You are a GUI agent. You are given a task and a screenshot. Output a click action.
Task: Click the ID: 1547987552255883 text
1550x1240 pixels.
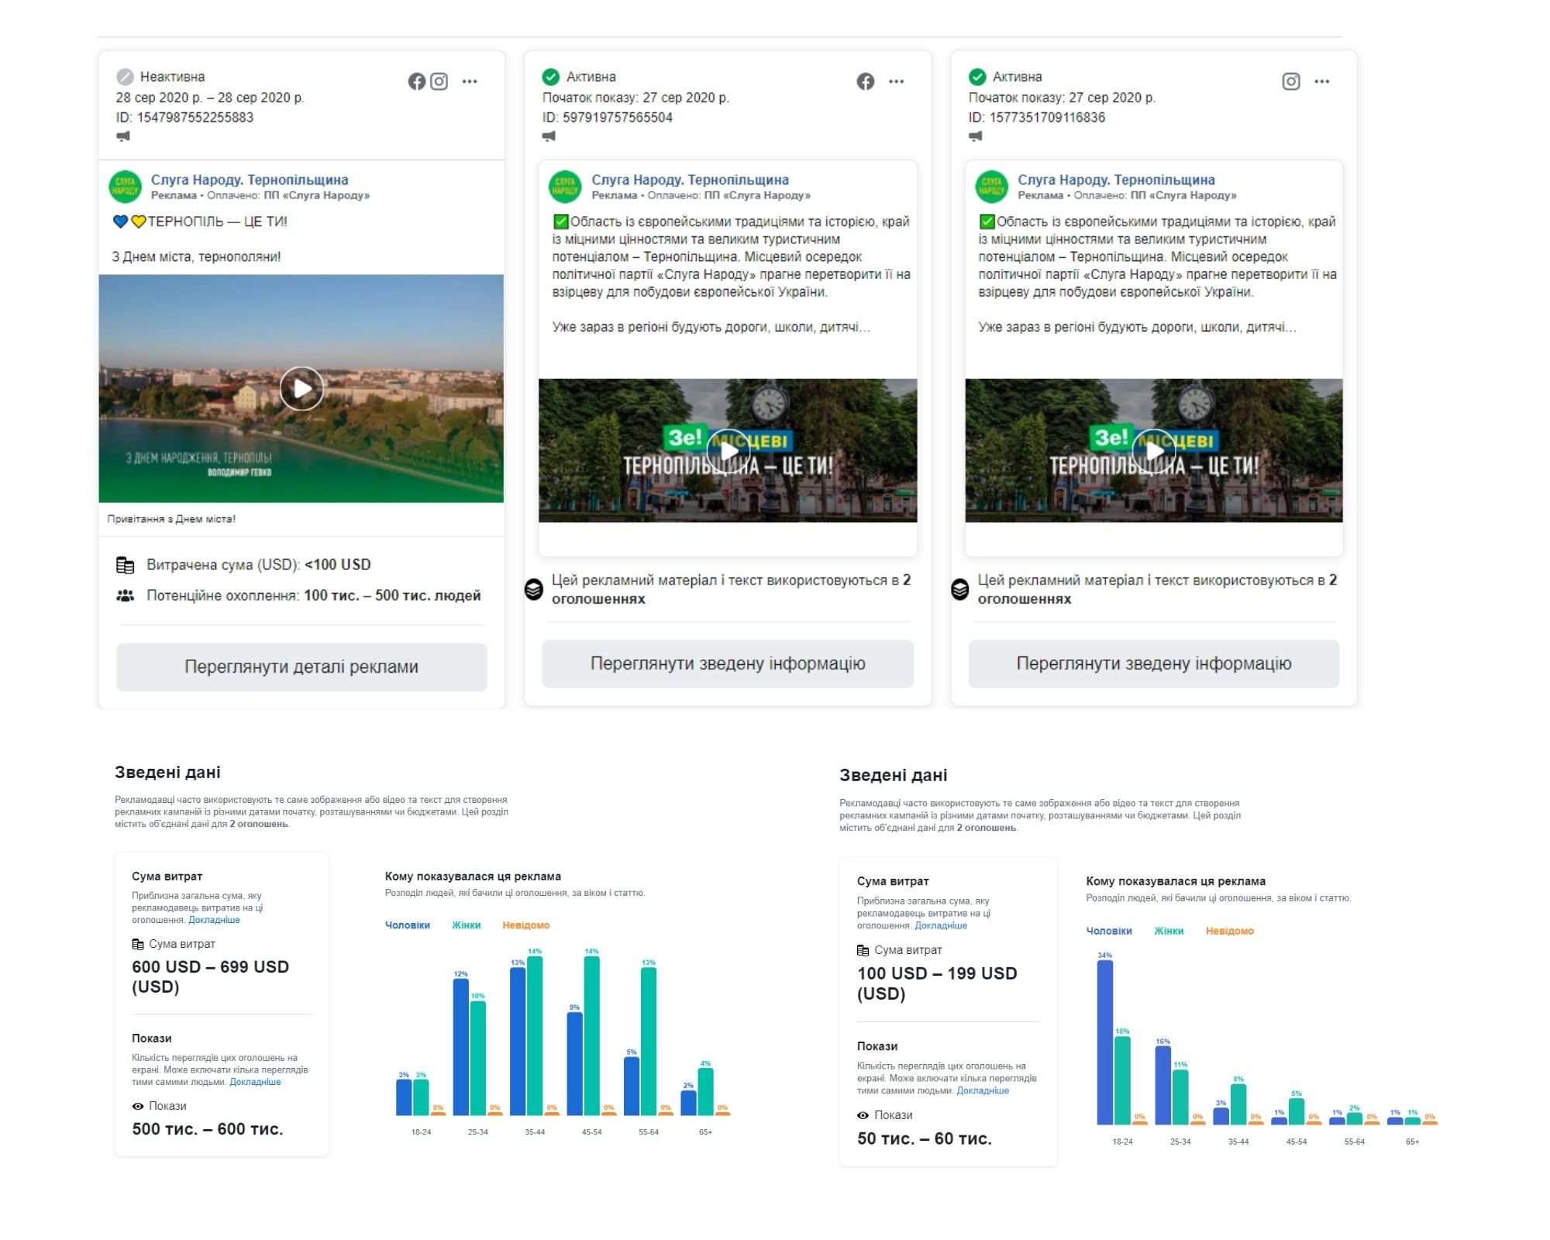[184, 118]
